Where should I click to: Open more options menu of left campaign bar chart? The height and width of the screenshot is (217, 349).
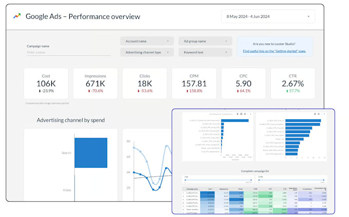[250, 114]
